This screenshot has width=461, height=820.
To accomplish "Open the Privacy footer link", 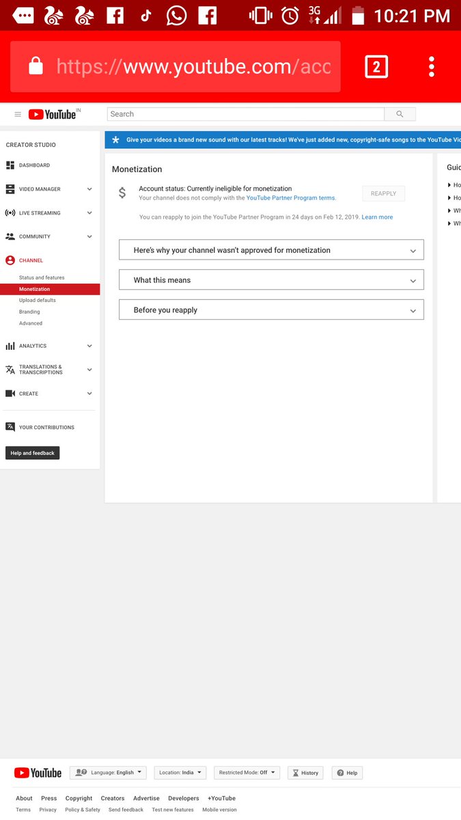I will [48, 810].
